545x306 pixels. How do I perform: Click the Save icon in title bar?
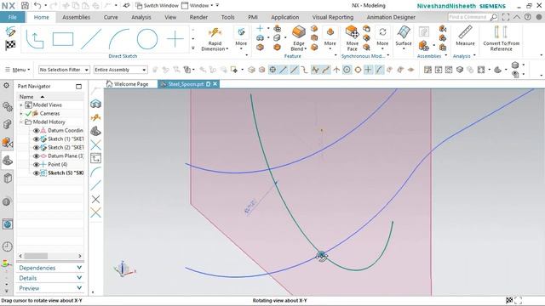point(25,5)
